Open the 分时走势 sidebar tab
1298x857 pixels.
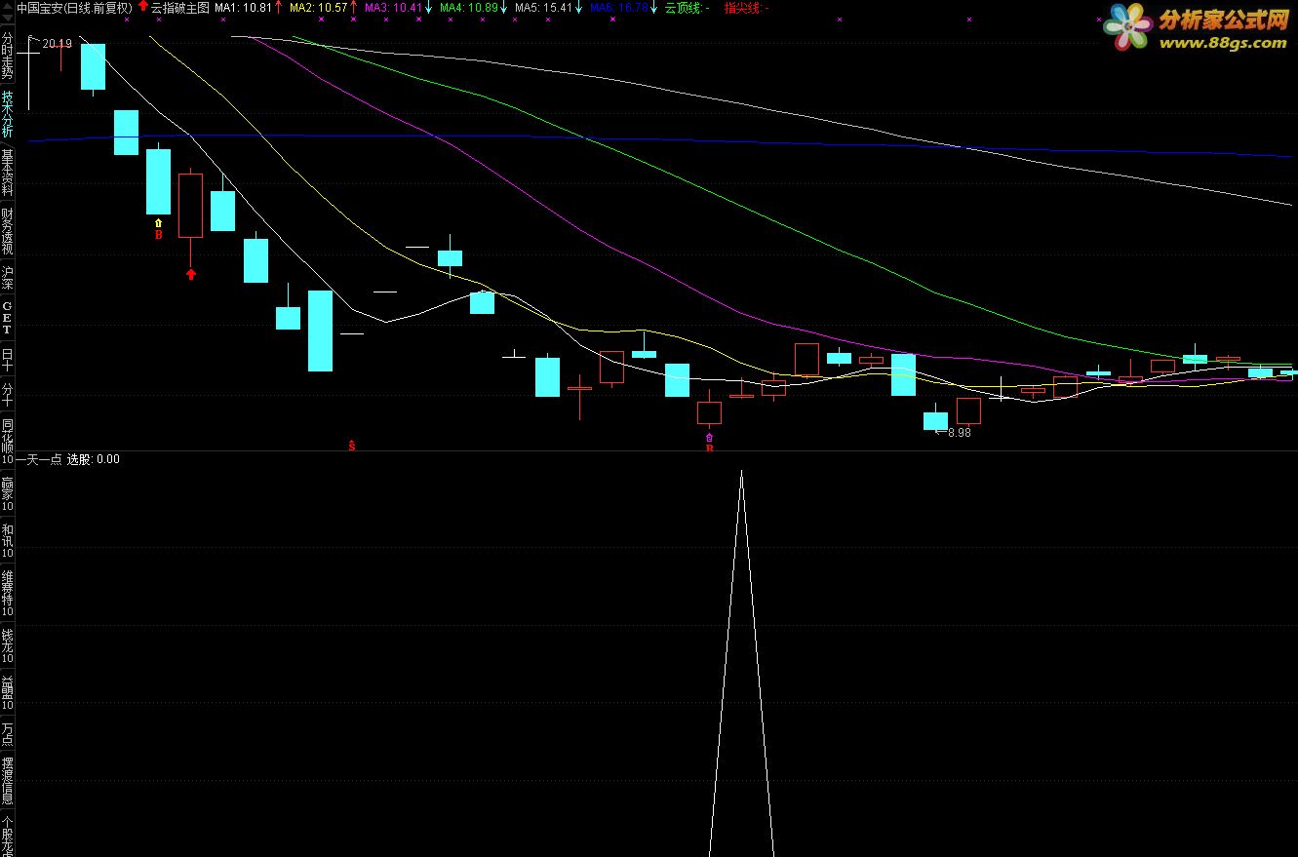(8, 56)
